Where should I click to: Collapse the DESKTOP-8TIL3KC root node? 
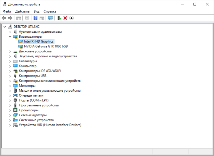4,27
